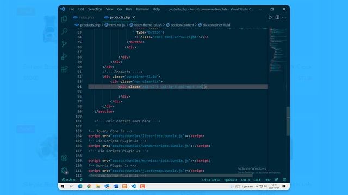Viewport: 348px width, 195px height.
Task: Open the Microsoft Word taskbar icon
Action: (116, 186)
